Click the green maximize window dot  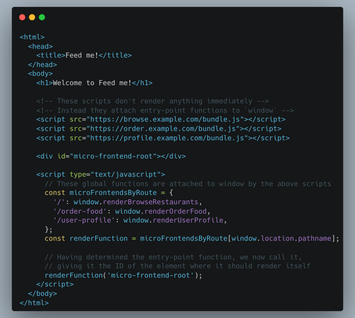click(x=42, y=17)
